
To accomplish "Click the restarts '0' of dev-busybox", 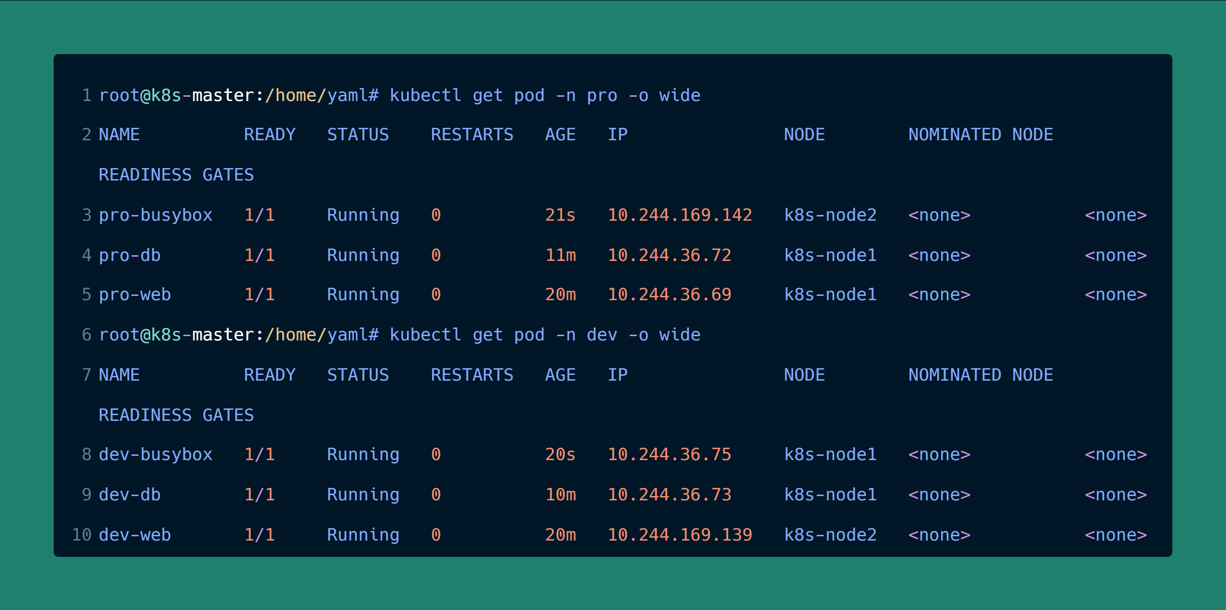I will tap(436, 454).
